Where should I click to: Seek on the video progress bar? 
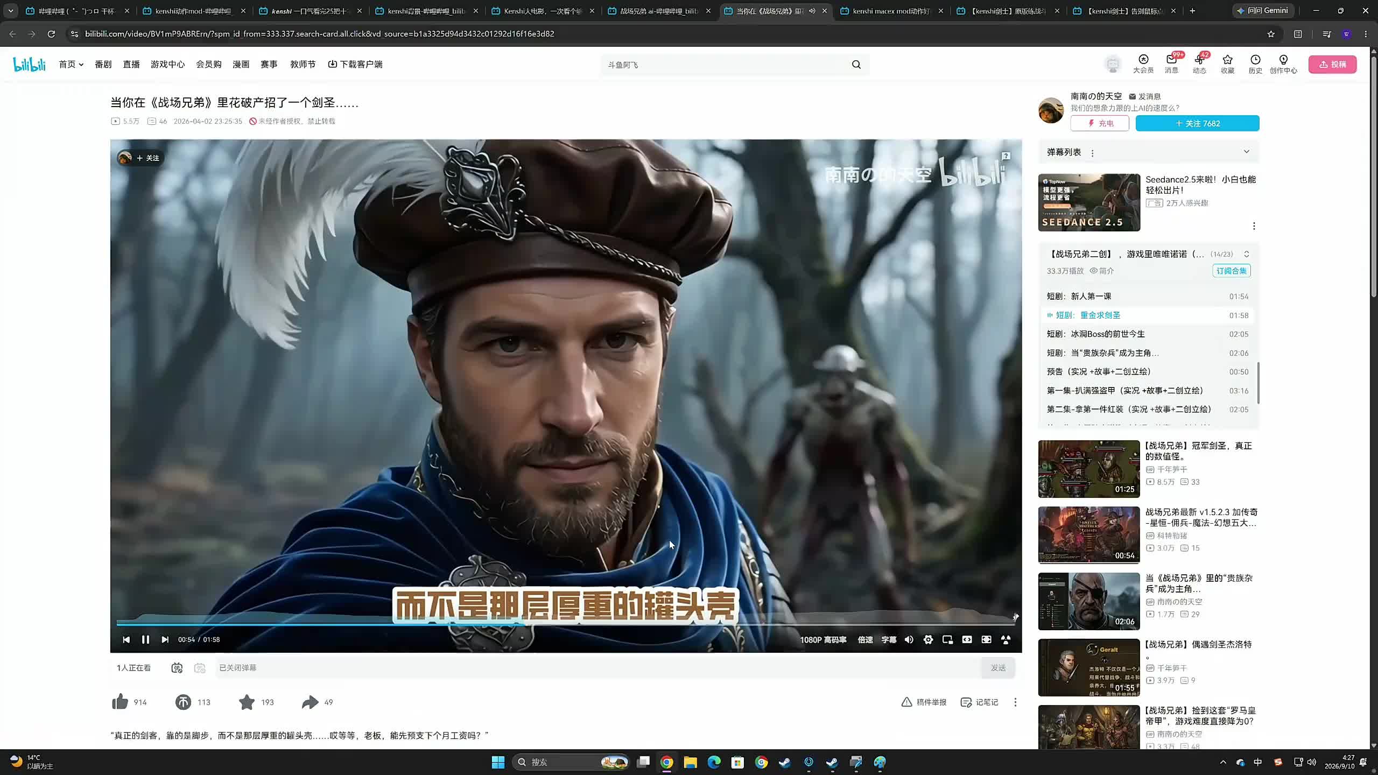[565, 624]
